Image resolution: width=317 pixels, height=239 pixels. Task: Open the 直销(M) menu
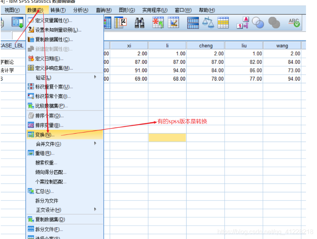104,10
